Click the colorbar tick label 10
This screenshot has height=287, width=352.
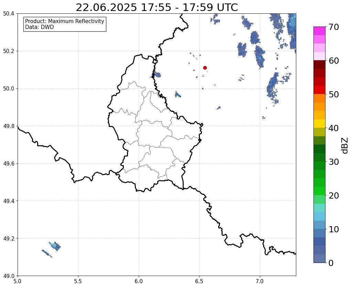[x=334, y=229]
